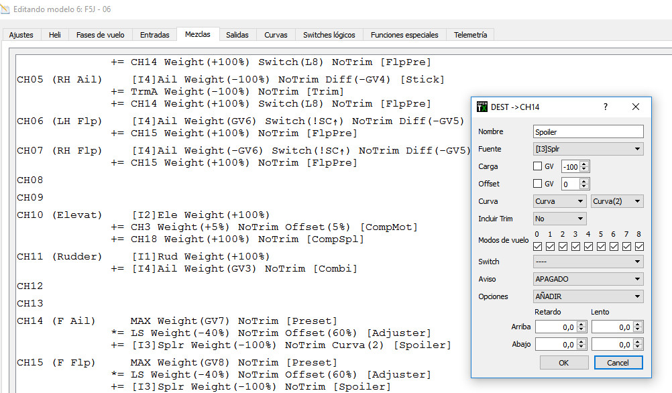Viewport: 672px width, 393px height.
Task: Open the Incluir Trim dropdown
Action: [559, 219]
